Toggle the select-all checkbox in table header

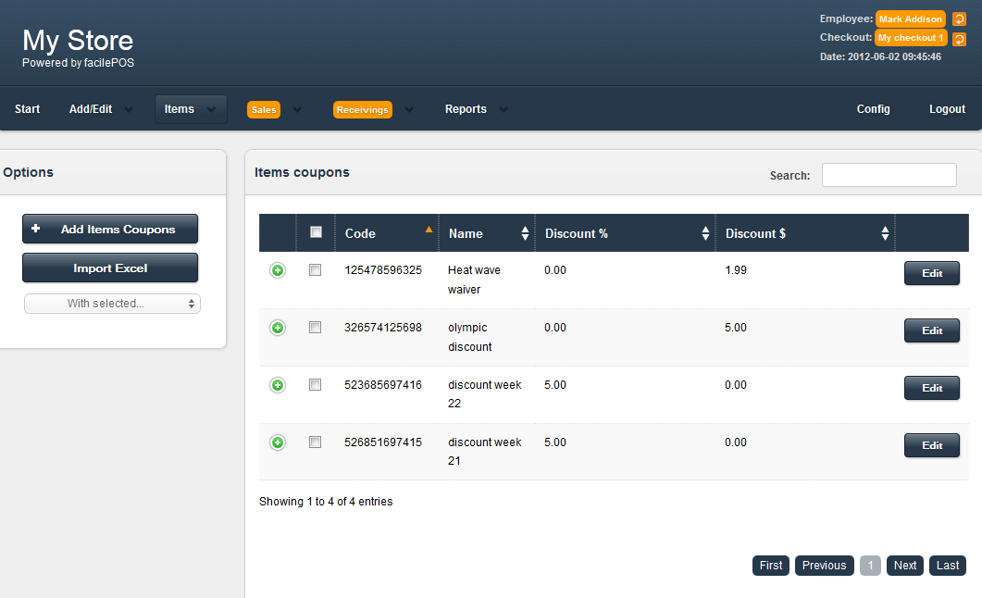[316, 232]
